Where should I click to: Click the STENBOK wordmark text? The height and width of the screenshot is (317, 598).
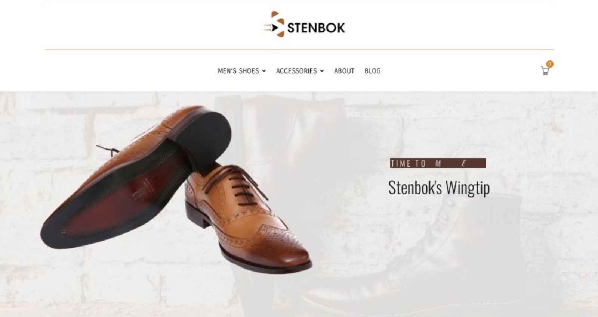pos(316,28)
